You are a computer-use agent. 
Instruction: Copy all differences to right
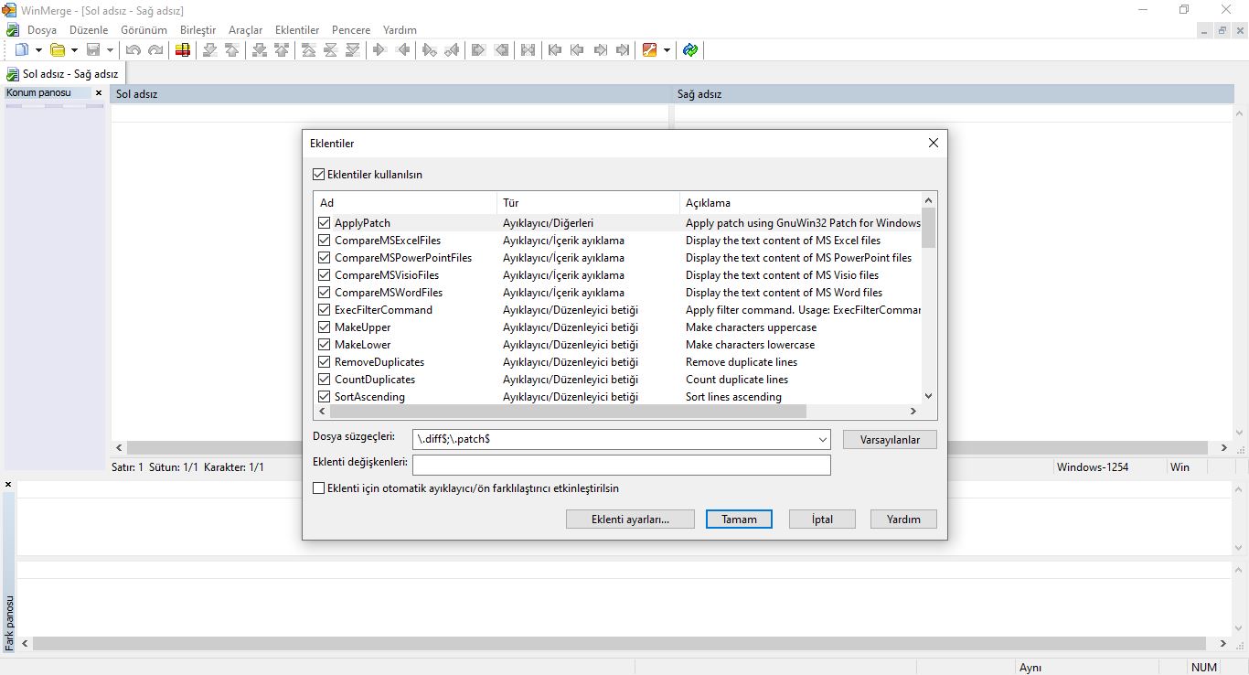click(x=479, y=49)
